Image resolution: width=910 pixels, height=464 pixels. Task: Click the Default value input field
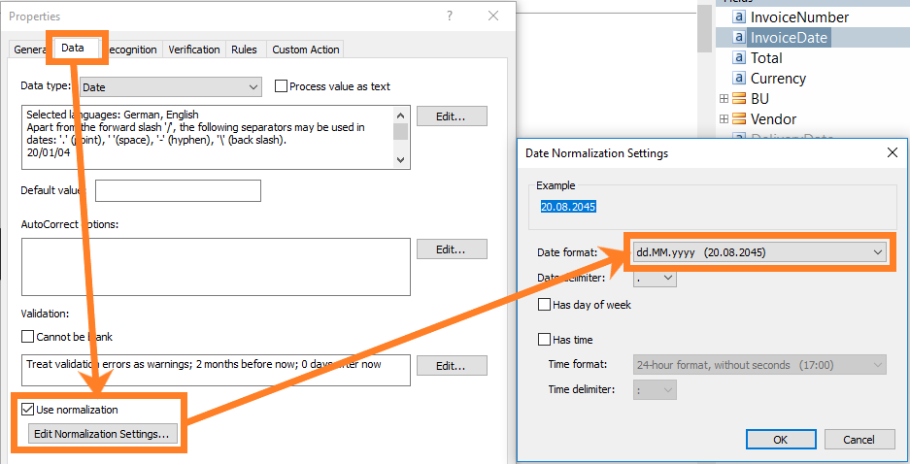(178, 190)
